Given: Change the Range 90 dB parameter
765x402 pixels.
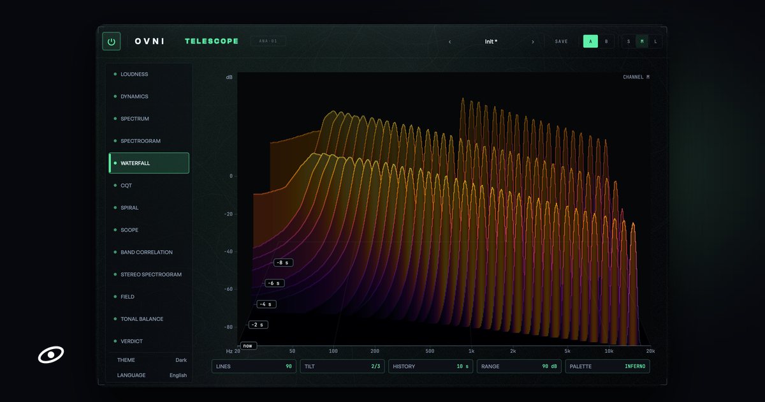Looking at the screenshot, I should click(519, 366).
